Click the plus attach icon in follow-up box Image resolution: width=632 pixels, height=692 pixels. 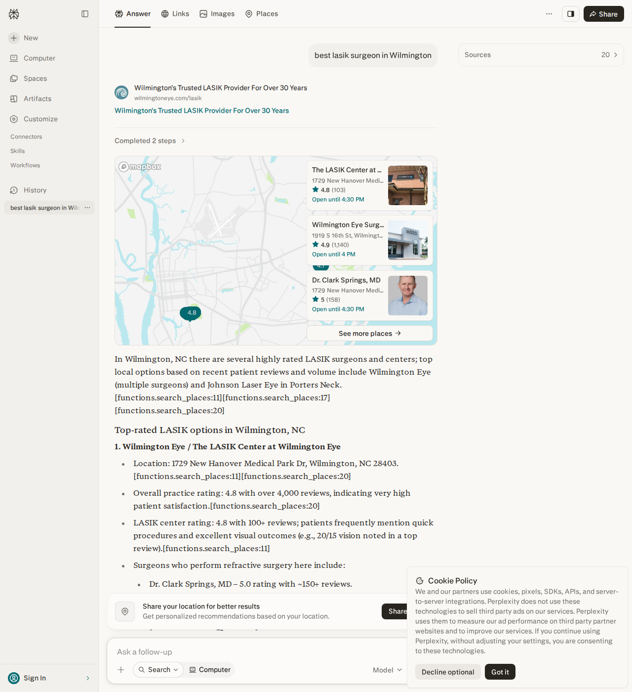pos(121,670)
